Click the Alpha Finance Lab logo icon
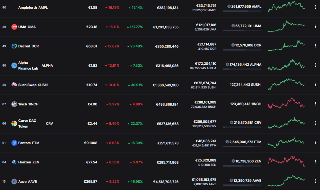Screen dimensions: 320x190 [x=14, y=66]
